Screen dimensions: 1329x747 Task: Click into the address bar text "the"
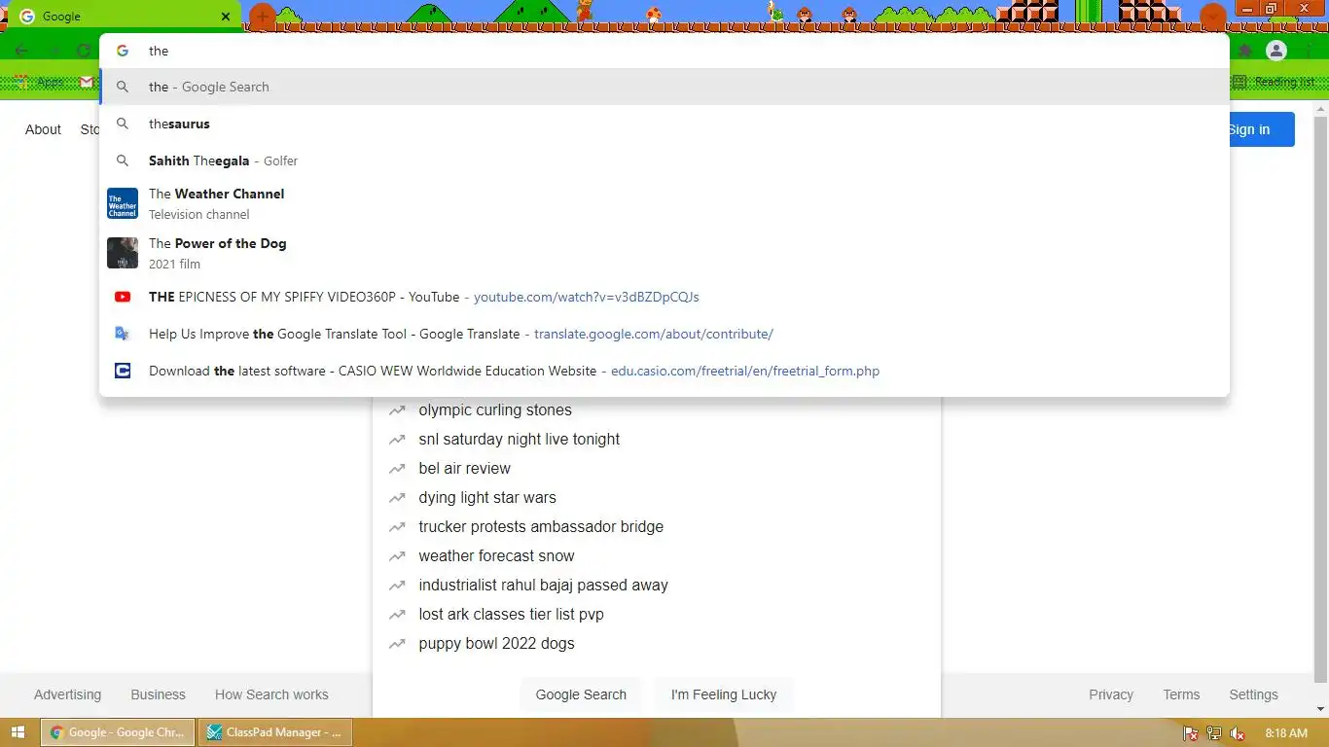[159, 51]
